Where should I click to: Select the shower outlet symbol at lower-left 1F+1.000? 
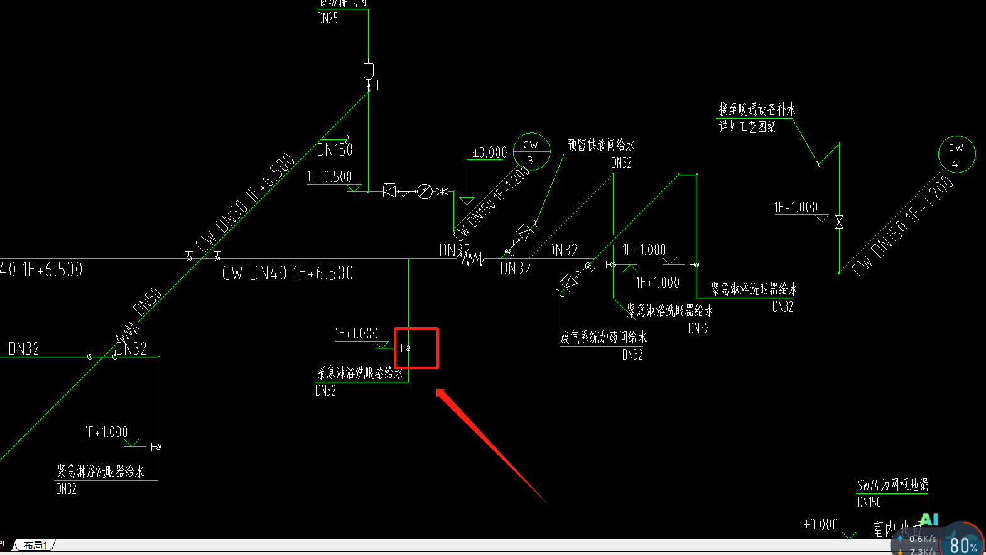tap(156, 446)
